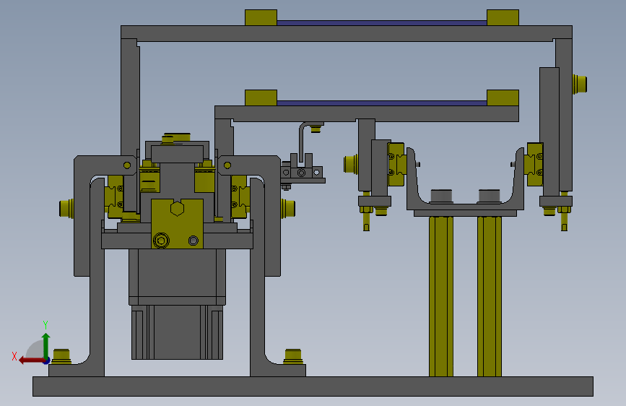Select the uppermost horizontal frame beam
Screen dimensions: 626x406
coord(347,33)
